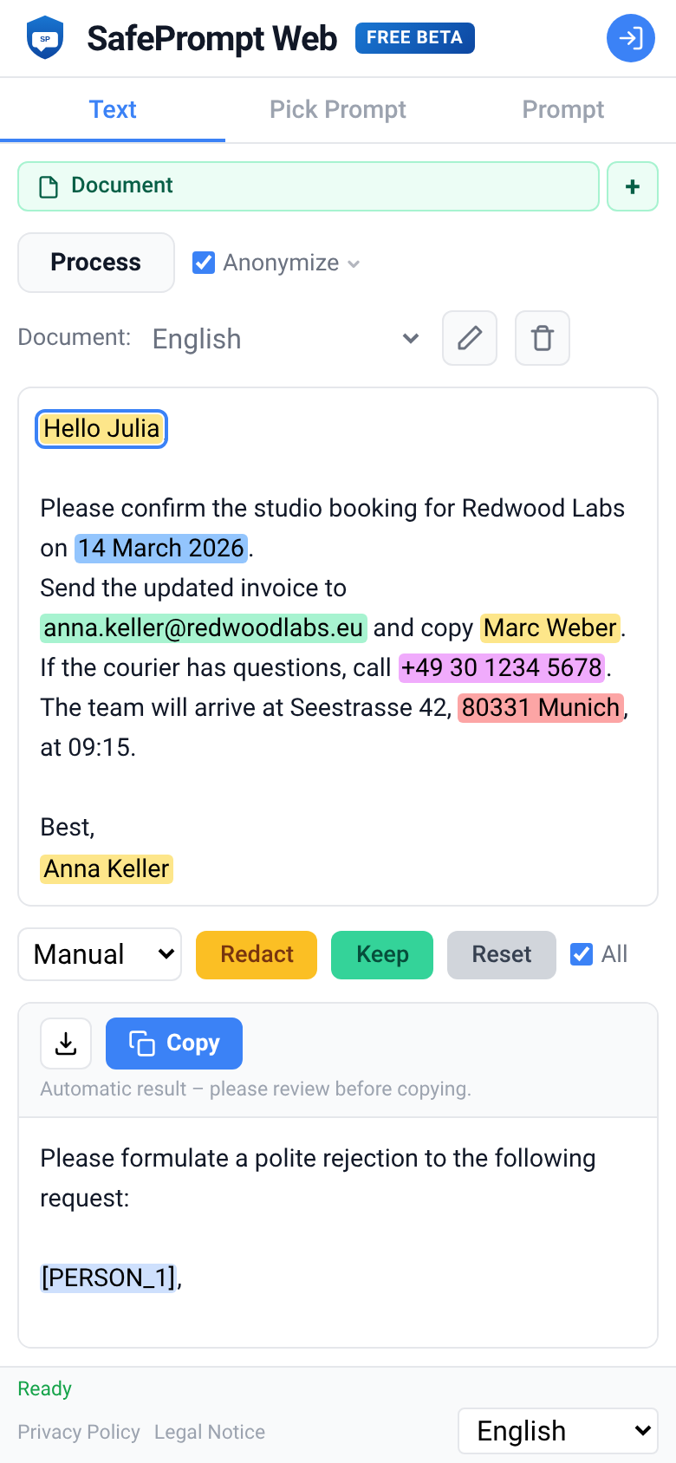Click the plus icon to add document
This screenshot has width=676, height=1463.
(x=633, y=186)
